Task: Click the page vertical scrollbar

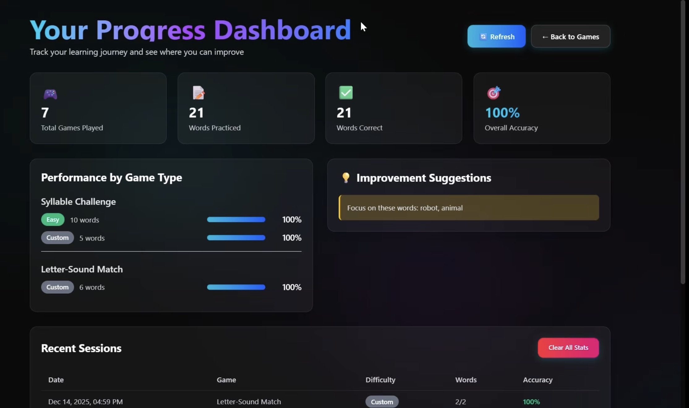Action: point(683,142)
